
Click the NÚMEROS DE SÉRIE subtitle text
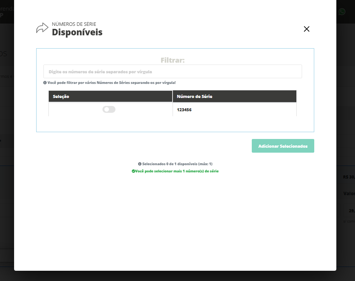74,24
